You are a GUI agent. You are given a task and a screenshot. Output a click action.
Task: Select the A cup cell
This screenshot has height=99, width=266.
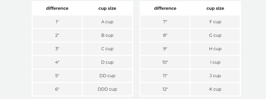click(x=107, y=22)
